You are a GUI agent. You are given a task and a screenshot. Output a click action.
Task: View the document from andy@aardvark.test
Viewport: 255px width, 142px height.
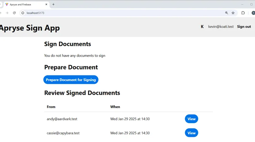click(x=192, y=119)
